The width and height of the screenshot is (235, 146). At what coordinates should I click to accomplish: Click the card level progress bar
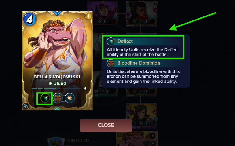[56, 89]
